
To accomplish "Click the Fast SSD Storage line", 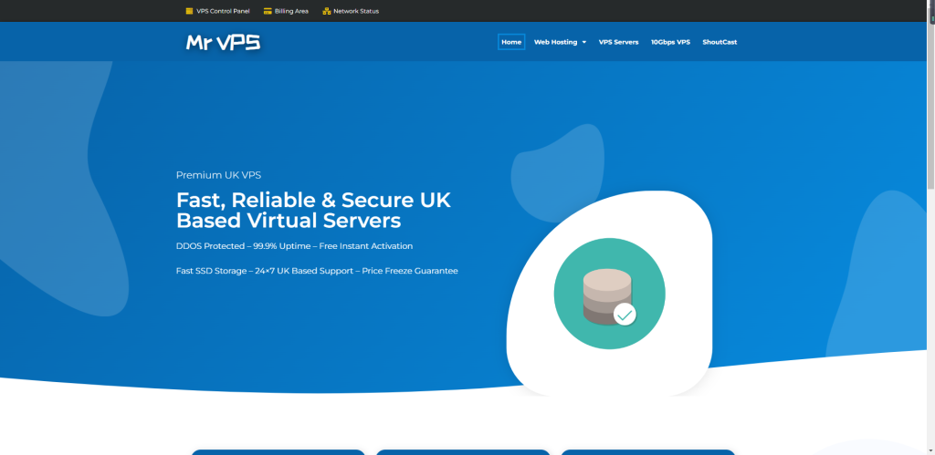I will [317, 271].
